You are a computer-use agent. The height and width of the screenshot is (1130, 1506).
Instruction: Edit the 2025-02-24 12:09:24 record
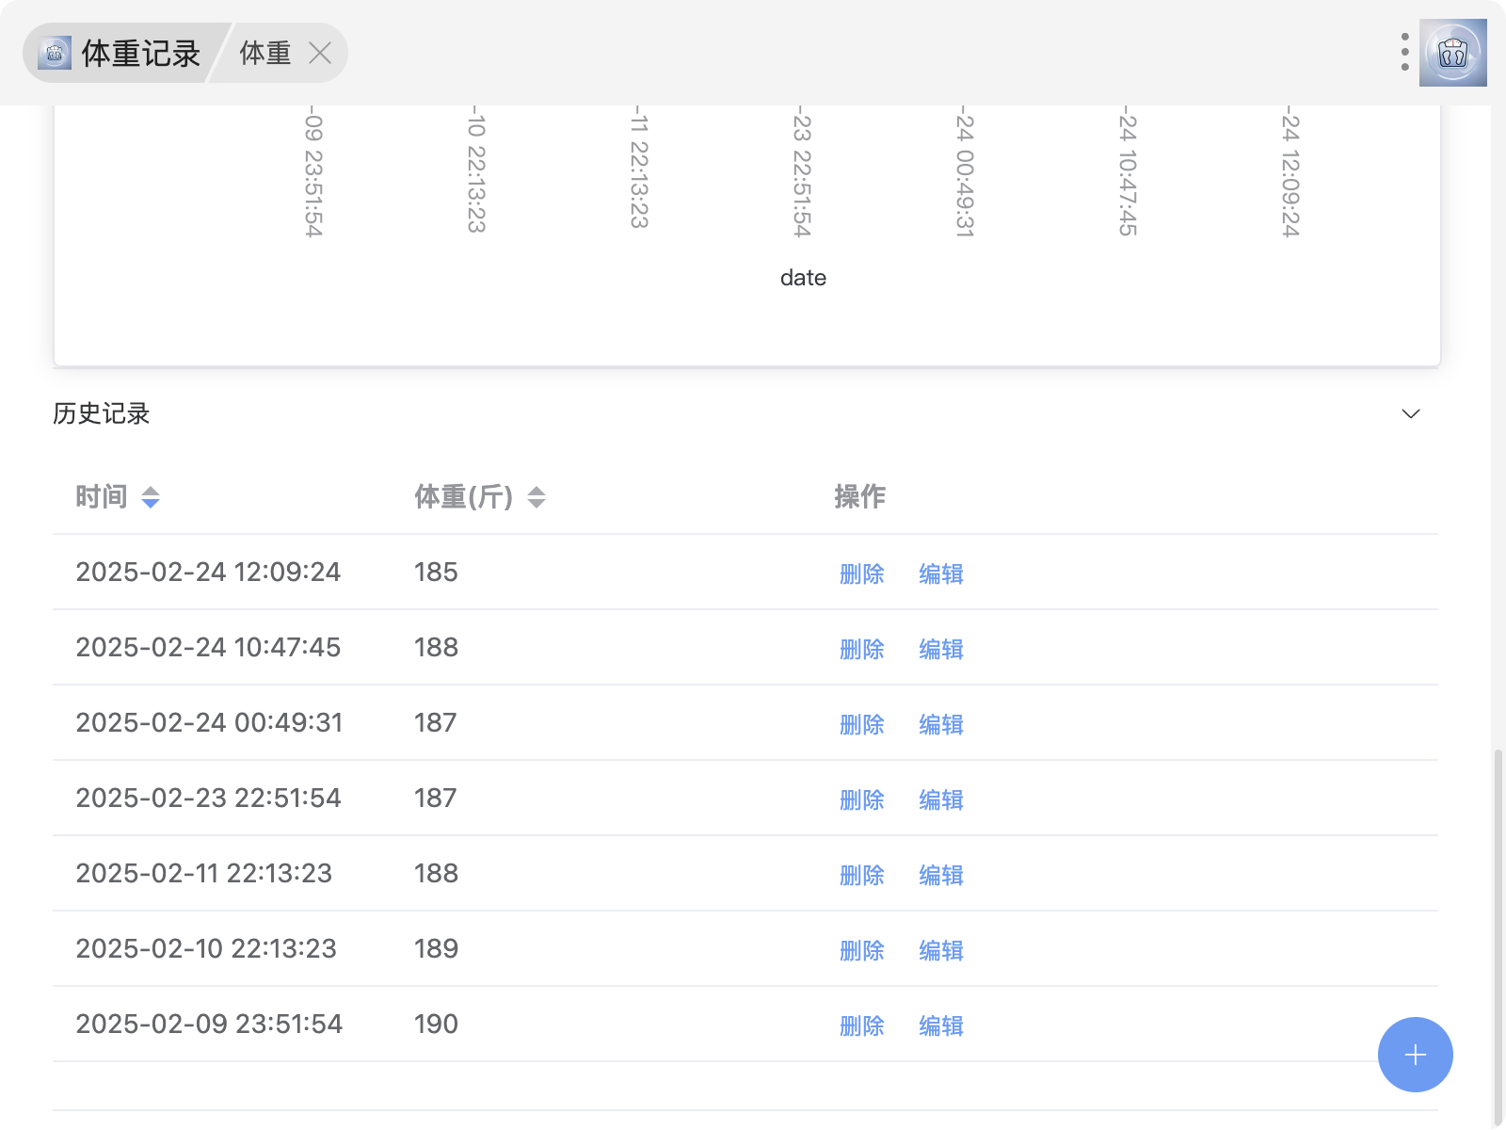[x=941, y=573]
